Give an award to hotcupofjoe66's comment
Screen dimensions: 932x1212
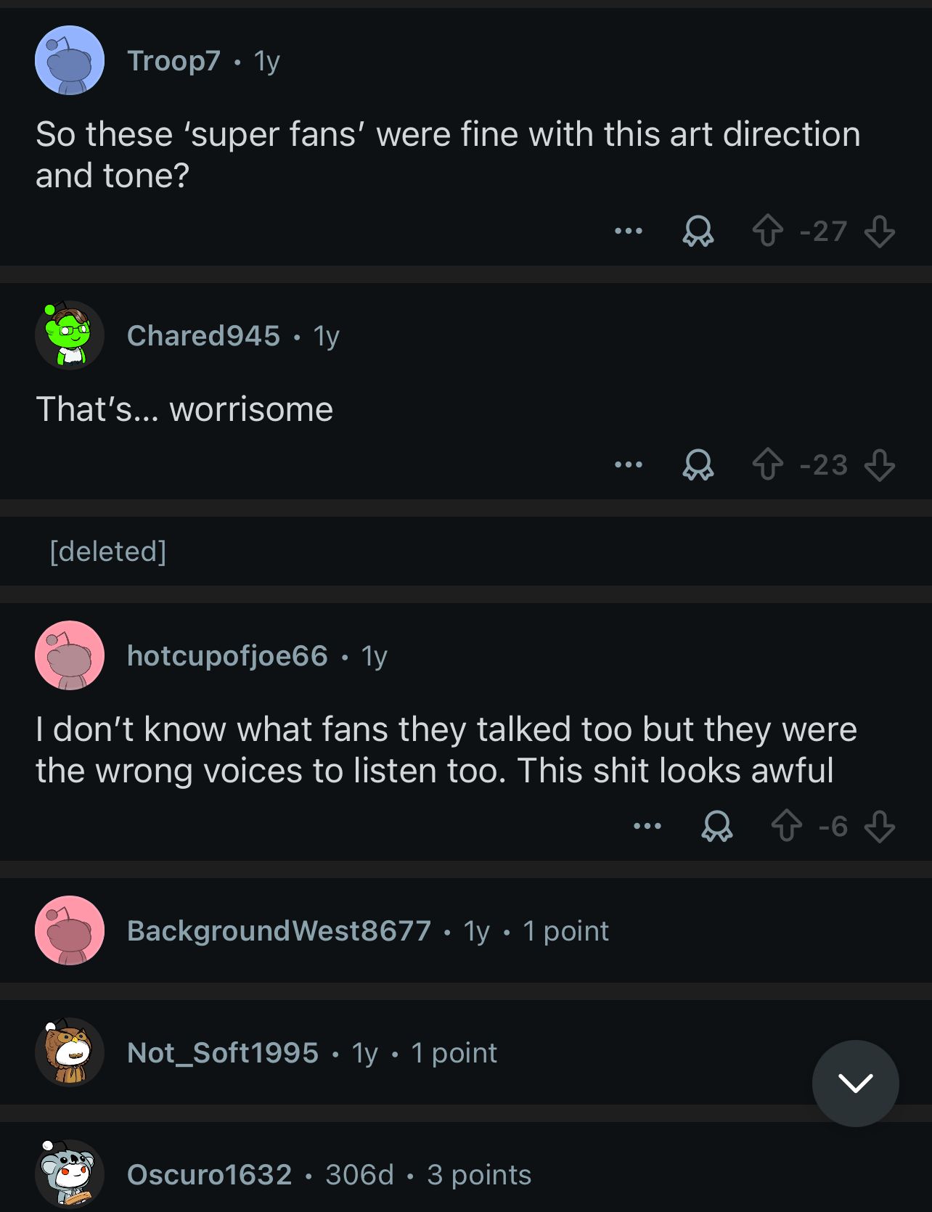pos(717,824)
